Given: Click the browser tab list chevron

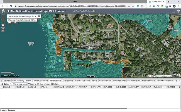Looking at the screenshot, I should pos(178,2).
